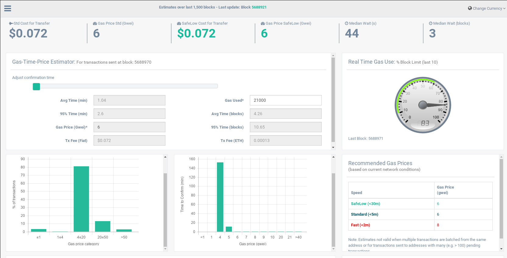Screen dimensions: 507x258
Task: Select the SafeLow (<30m) table row
Action: (x=420, y=204)
